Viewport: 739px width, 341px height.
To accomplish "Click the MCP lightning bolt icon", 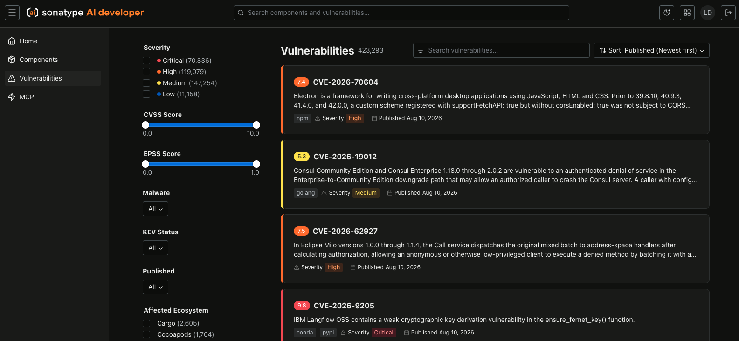I will [x=12, y=97].
